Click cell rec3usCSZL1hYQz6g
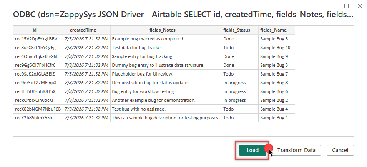Viewport: 367px width, 167px height. pyautogui.click(x=38, y=48)
